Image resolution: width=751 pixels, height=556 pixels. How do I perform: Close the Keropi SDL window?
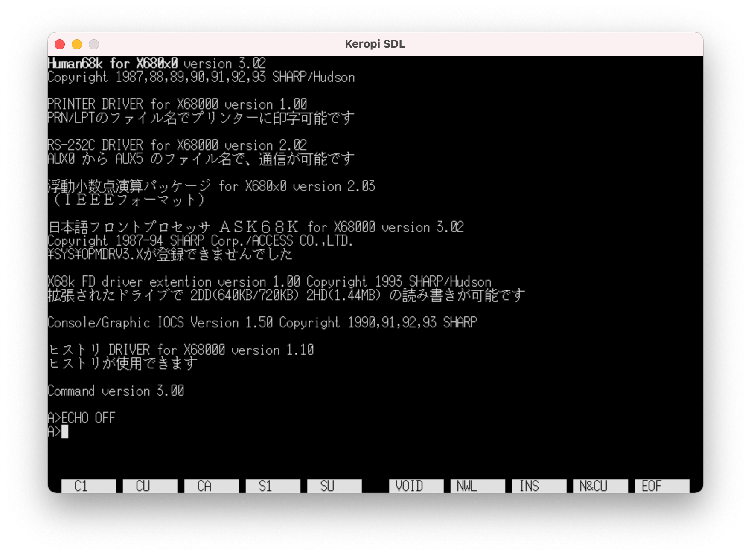[x=60, y=44]
